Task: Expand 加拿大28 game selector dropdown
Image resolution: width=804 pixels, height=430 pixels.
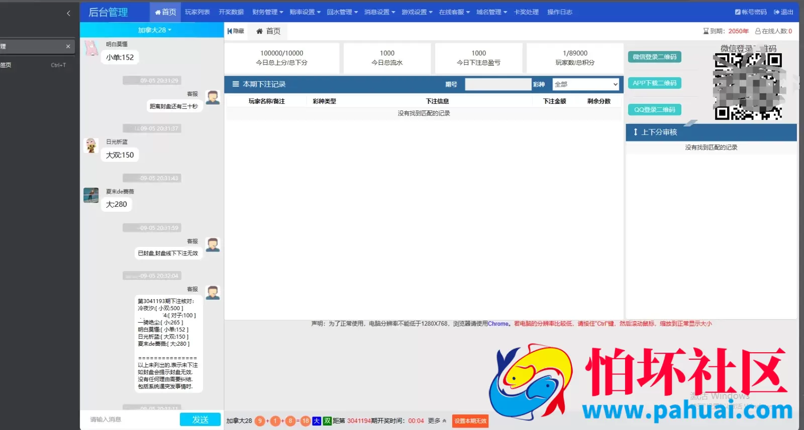Action: (x=155, y=30)
